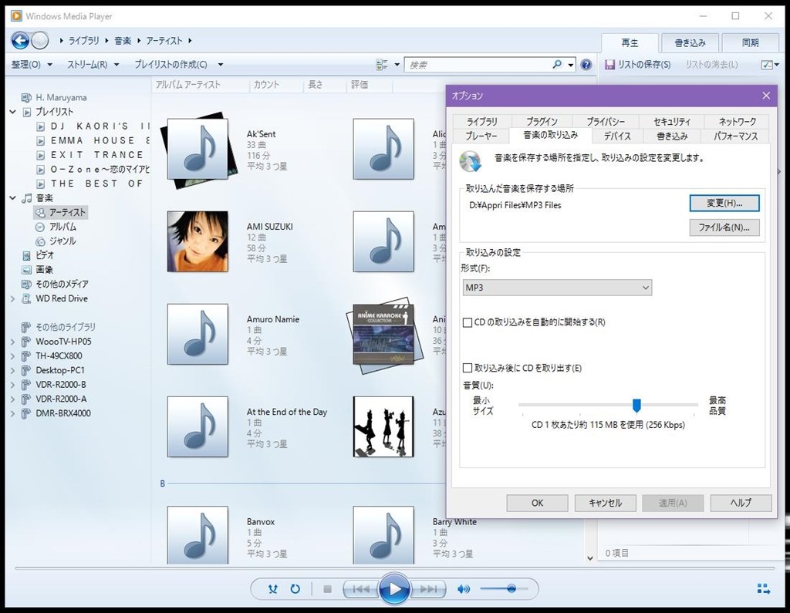Click the search magnifier icon
The height and width of the screenshot is (613, 790).
click(557, 65)
